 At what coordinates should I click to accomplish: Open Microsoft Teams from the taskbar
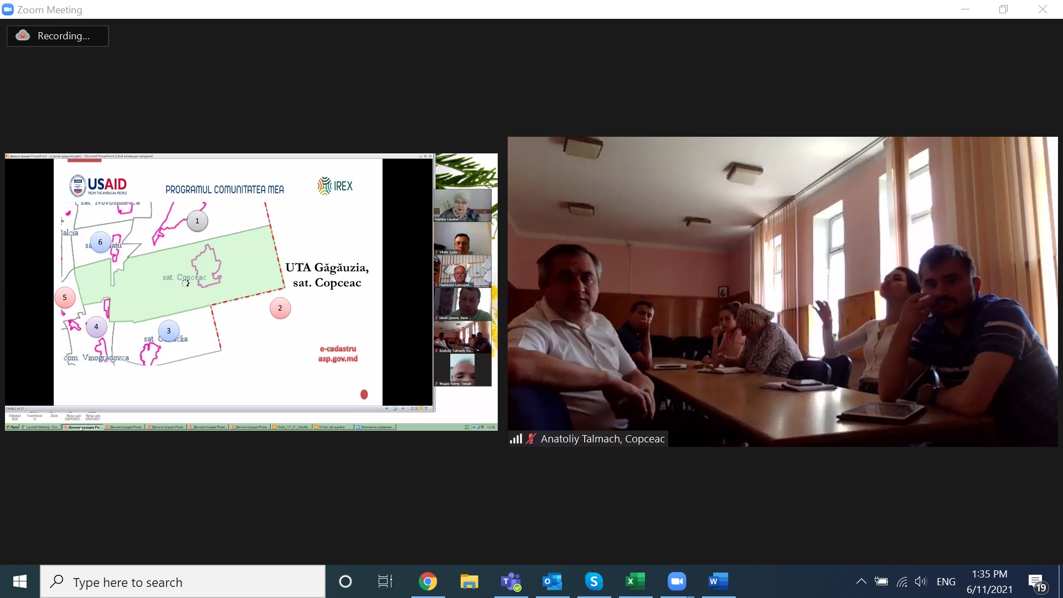[510, 581]
